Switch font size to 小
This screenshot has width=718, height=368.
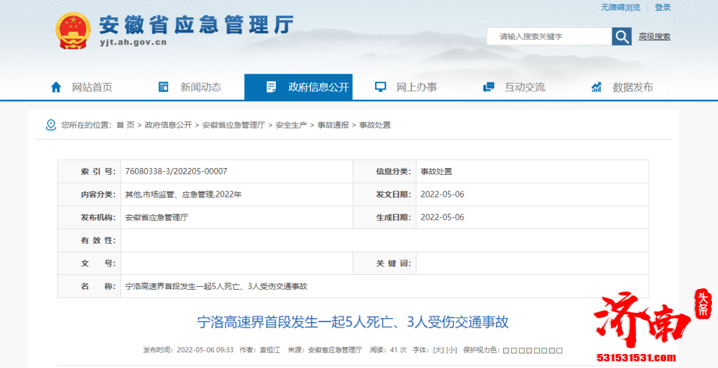[451, 350]
